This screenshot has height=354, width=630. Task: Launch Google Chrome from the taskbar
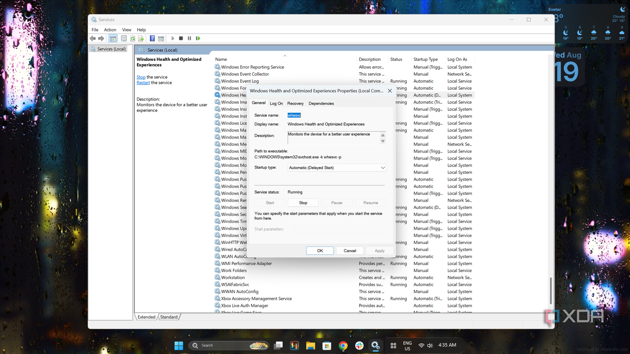tap(343, 346)
